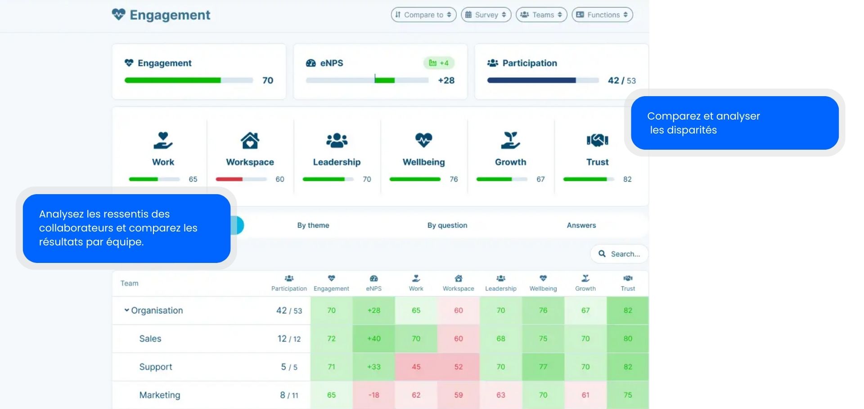Select the Trust handshake icon
The width and height of the screenshot is (864, 409).
coord(597,140)
